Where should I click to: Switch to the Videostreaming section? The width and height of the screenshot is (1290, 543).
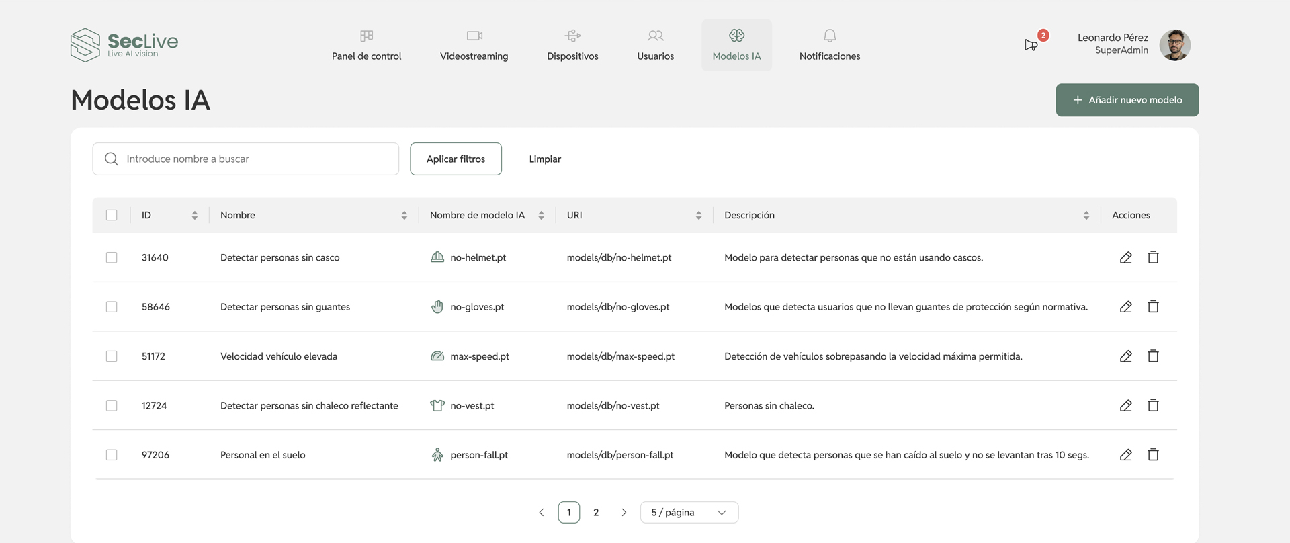pos(474,45)
